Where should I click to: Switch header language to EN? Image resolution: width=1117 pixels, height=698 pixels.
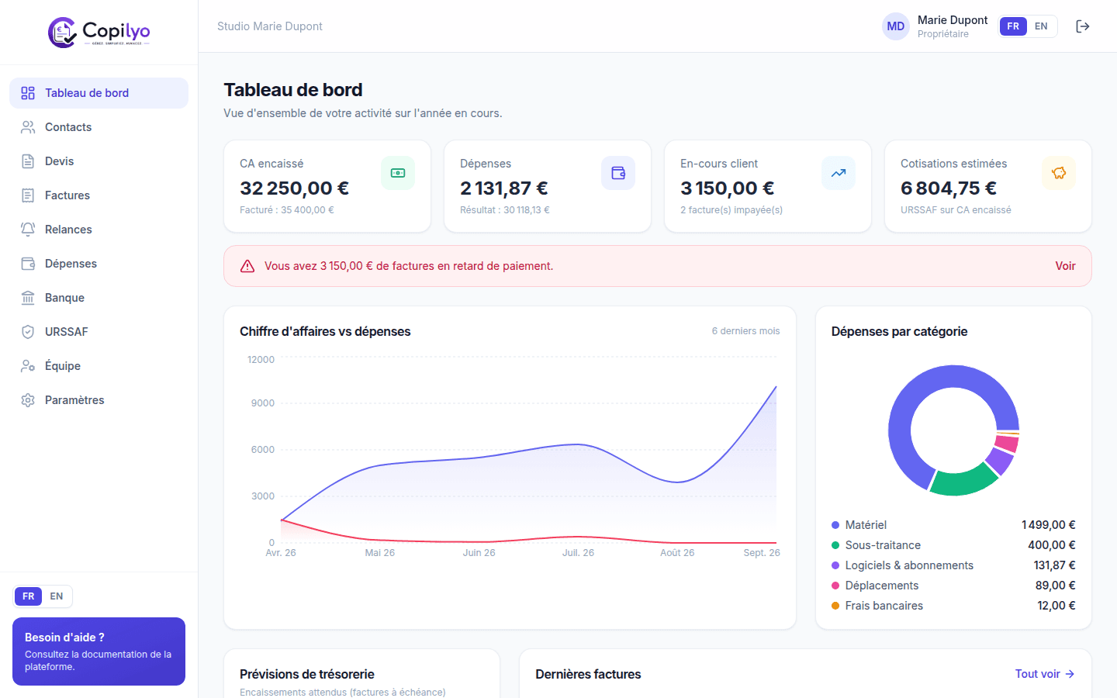[x=1041, y=26]
